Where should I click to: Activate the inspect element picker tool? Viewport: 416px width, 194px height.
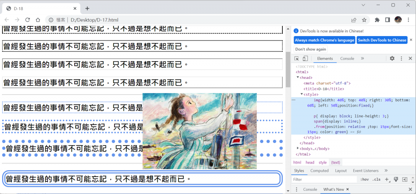coord(297,58)
